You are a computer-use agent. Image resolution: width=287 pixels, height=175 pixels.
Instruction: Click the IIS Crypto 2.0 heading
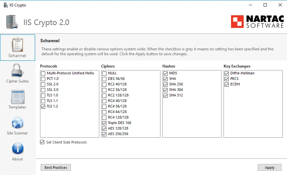(46, 22)
